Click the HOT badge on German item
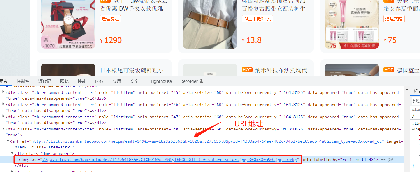Viewport: 420px width, 172px height. [389, 70]
